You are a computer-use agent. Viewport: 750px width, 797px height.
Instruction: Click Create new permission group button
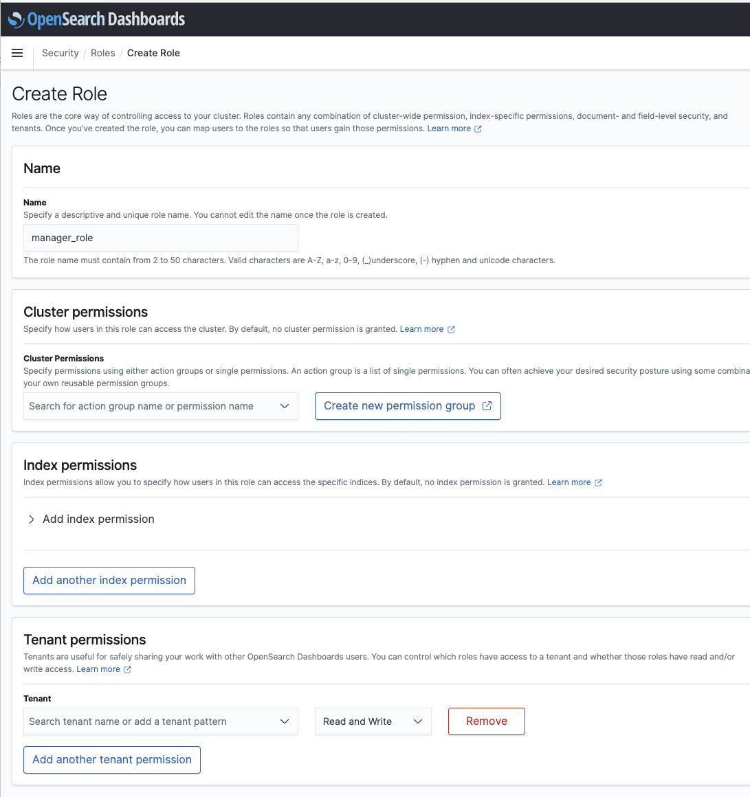click(408, 406)
